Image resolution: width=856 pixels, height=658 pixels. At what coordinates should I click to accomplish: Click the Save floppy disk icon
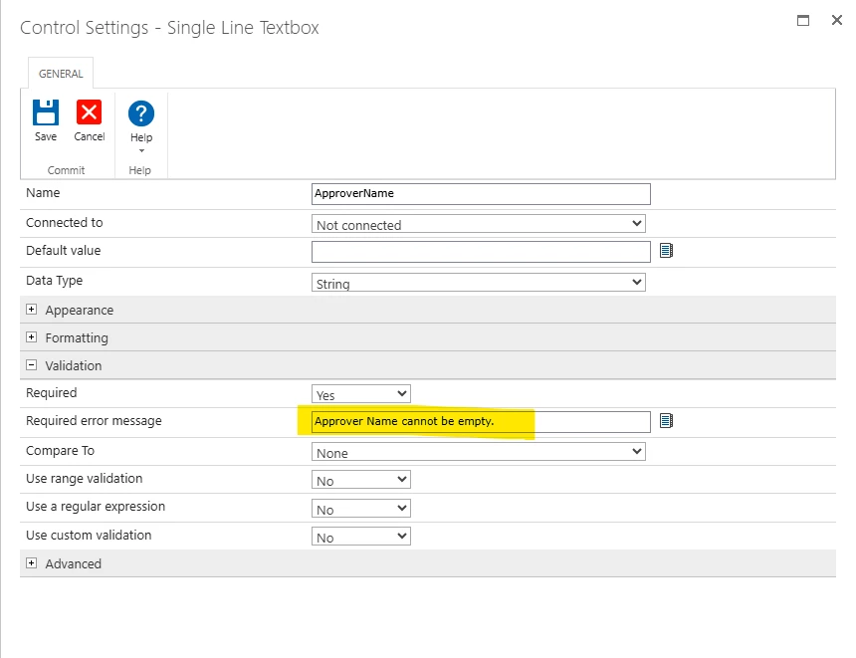(x=46, y=112)
